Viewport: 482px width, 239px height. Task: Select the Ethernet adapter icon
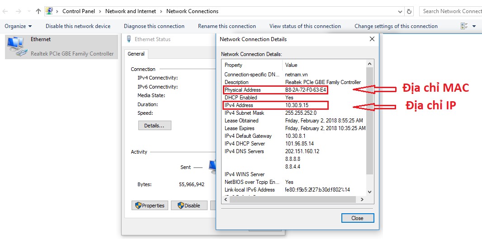16,47
